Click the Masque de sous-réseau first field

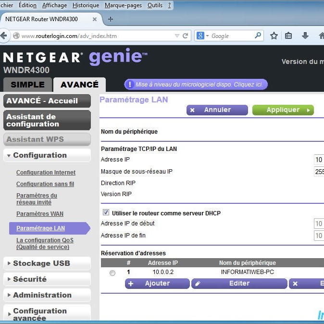coord(319,172)
